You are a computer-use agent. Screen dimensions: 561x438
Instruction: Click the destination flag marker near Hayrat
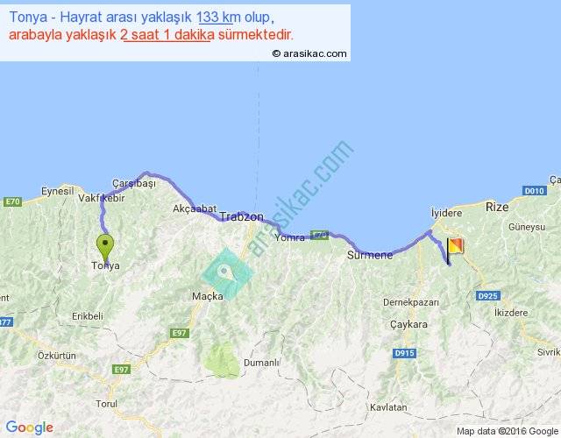tap(456, 249)
